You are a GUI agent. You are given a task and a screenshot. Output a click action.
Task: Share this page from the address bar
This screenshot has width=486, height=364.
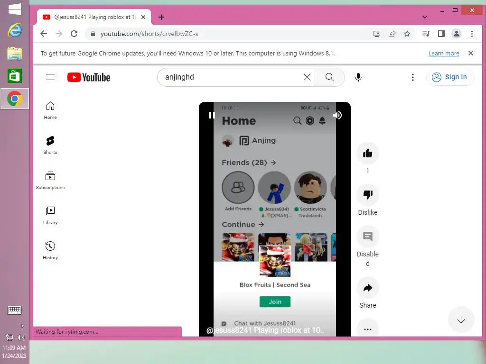(x=392, y=34)
